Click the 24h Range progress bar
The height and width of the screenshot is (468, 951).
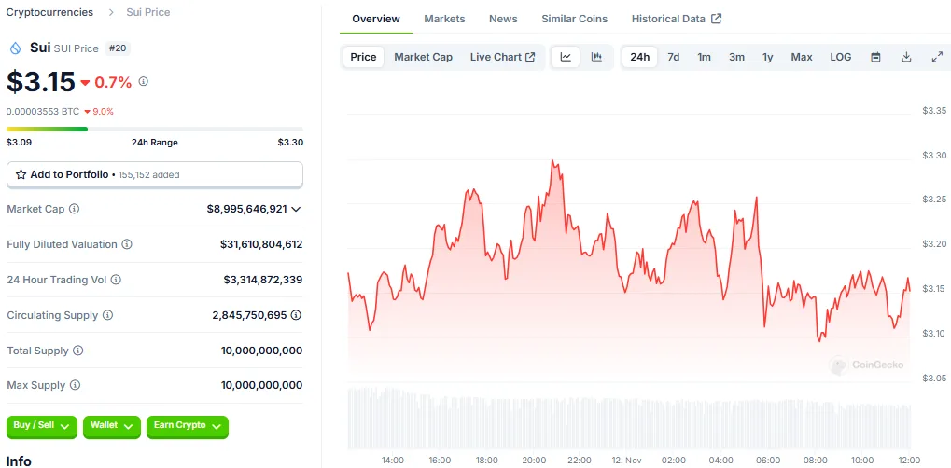pos(155,129)
